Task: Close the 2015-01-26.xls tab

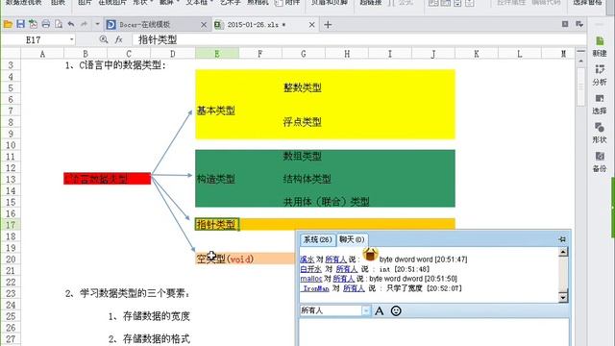Action: [311, 25]
